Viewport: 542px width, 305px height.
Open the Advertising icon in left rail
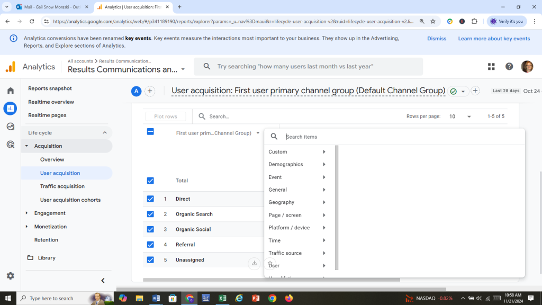(x=11, y=145)
